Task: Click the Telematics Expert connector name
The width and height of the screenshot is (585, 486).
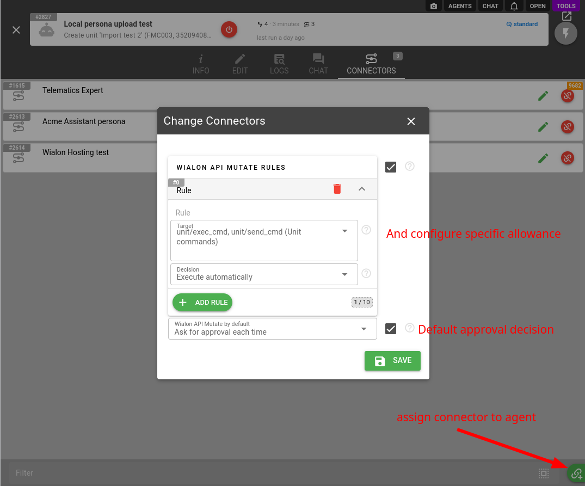Action: point(73,90)
